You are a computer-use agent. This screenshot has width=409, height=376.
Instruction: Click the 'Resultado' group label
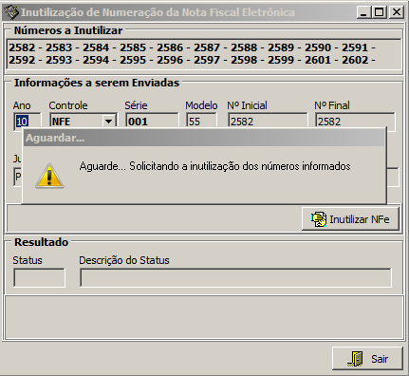point(41,242)
